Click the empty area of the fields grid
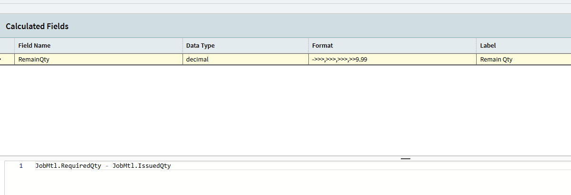The width and height of the screenshot is (571, 195). 286,110
